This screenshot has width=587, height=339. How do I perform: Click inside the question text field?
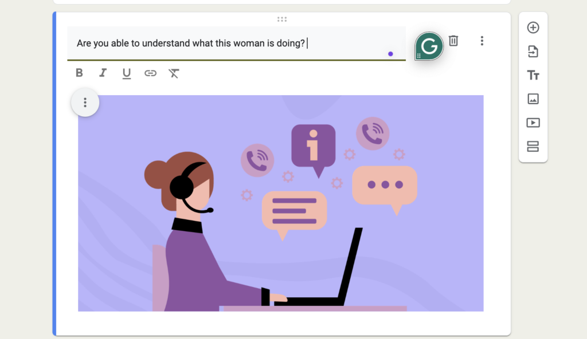coord(229,43)
